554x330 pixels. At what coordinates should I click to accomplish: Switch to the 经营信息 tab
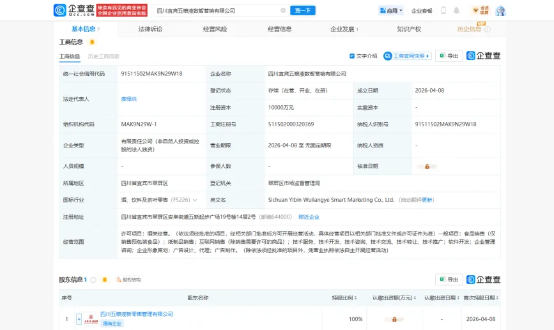(x=279, y=29)
